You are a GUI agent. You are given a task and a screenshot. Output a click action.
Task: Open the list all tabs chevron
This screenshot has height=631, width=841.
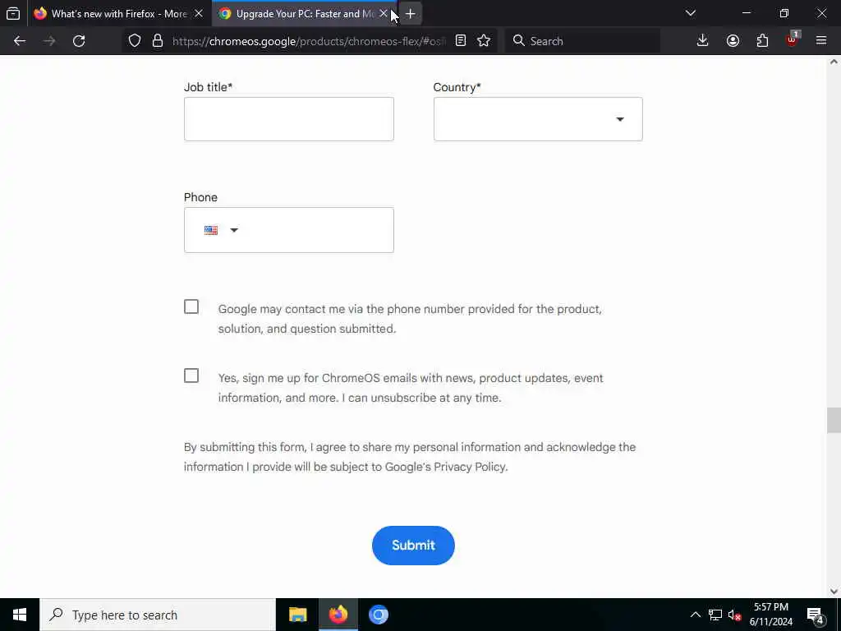(691, 13)
